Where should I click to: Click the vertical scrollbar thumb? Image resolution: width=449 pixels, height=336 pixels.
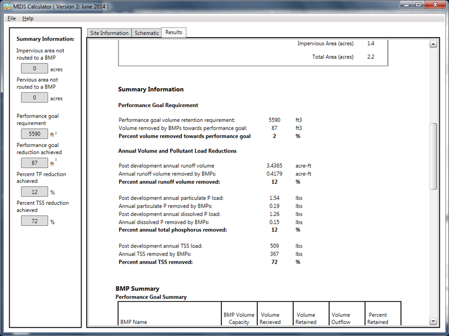click(x=433, y=156)
